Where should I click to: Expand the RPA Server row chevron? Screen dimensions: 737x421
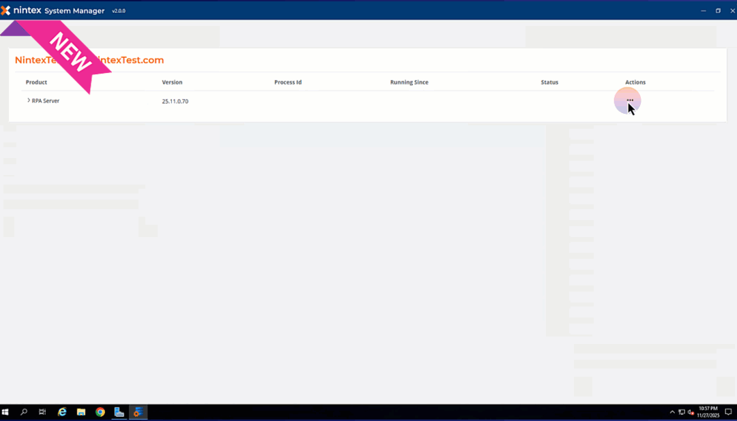point(29,100)
